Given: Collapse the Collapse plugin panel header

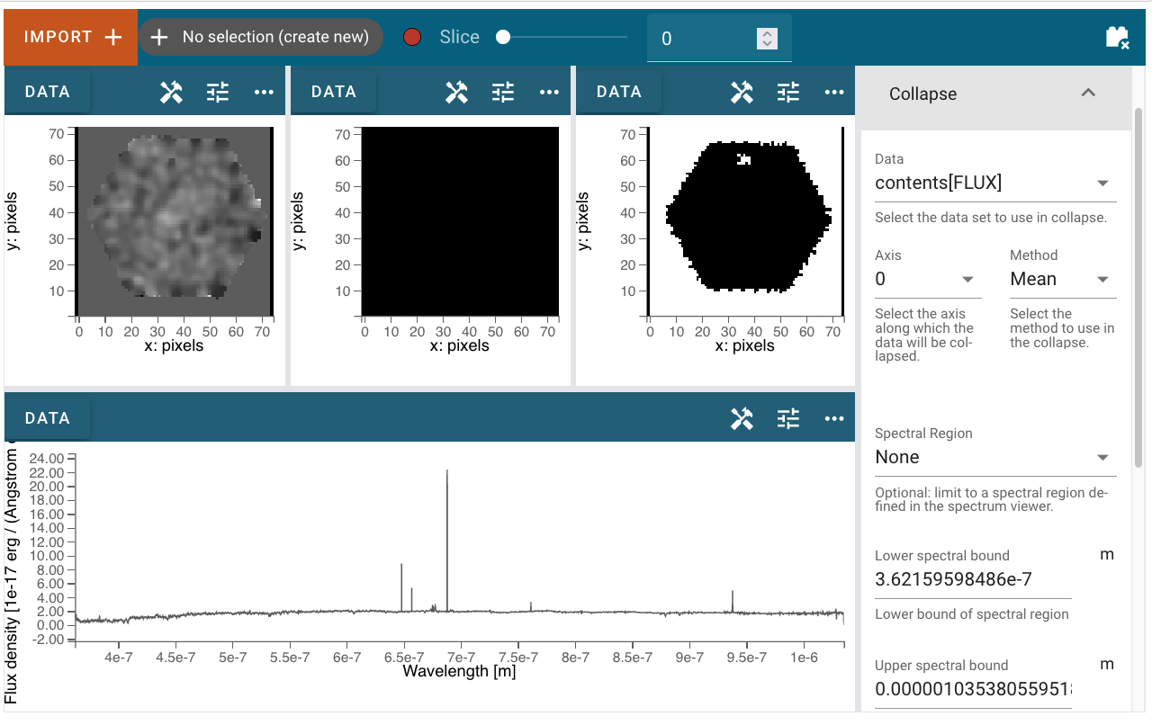Looking at the screenshot, I should pyautogui.click(x=994, y=94).
